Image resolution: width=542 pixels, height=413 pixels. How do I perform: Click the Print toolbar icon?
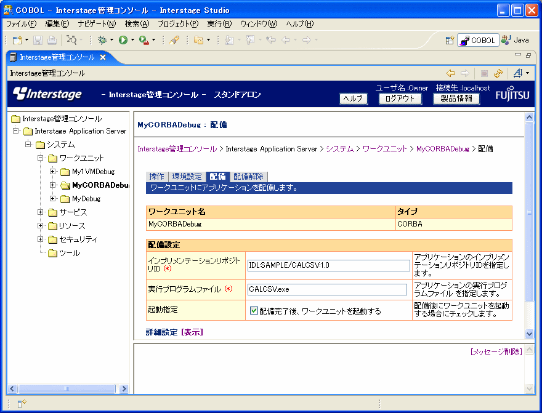[x=52, y=40]
